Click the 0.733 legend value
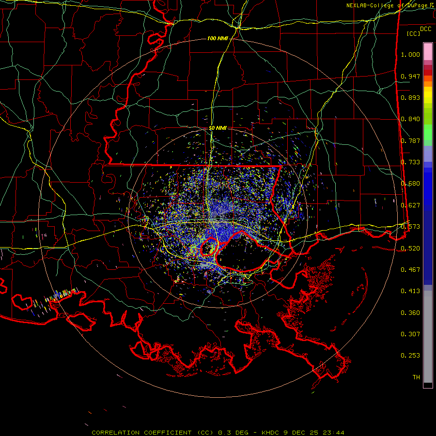The width and height of the screenshot is (436, 436). 410,162
